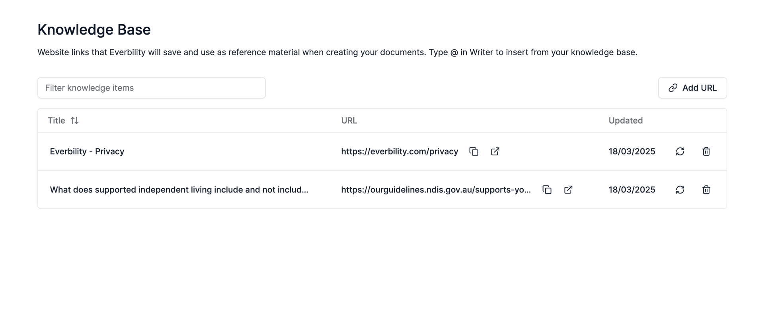764x314 pixels.
Task: Refresh the Everbility - Privacy entry
Action: pyautogui.click(x=680, y=151)
